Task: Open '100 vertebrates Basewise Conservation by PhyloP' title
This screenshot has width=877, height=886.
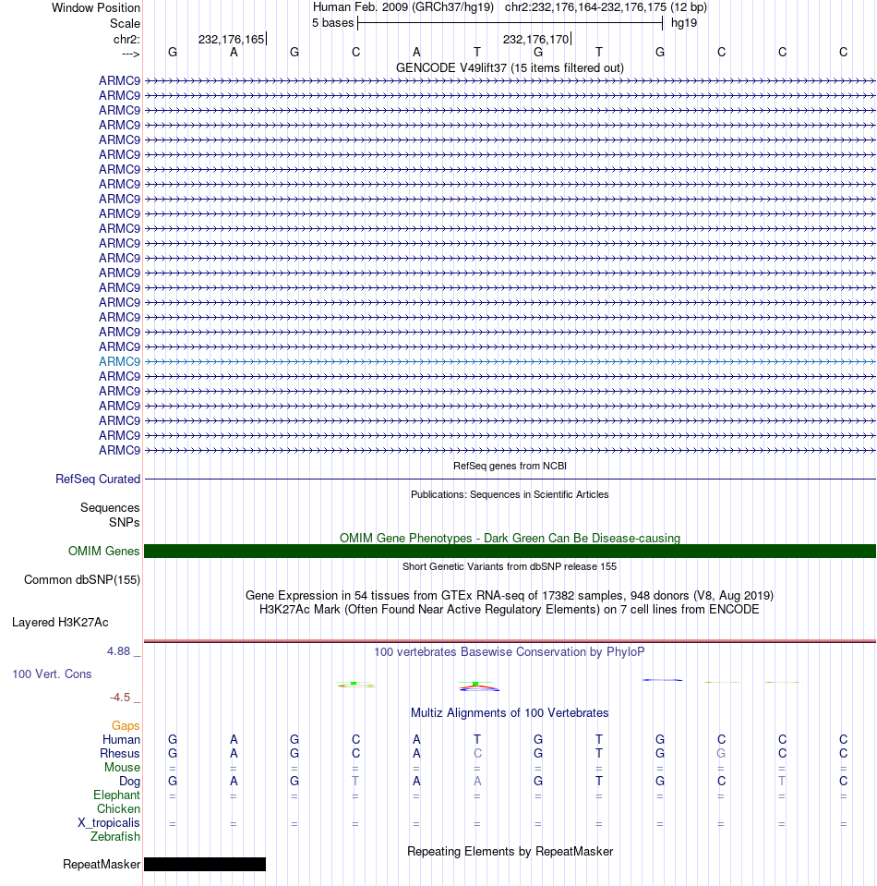Action: (510, 652)
